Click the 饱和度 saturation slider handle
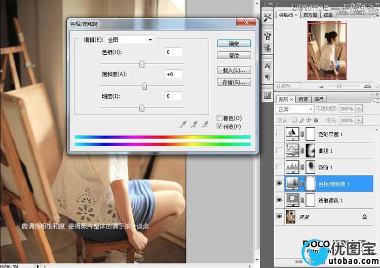The width and height of the screenshot is (380, 268). tap(144, 86)
